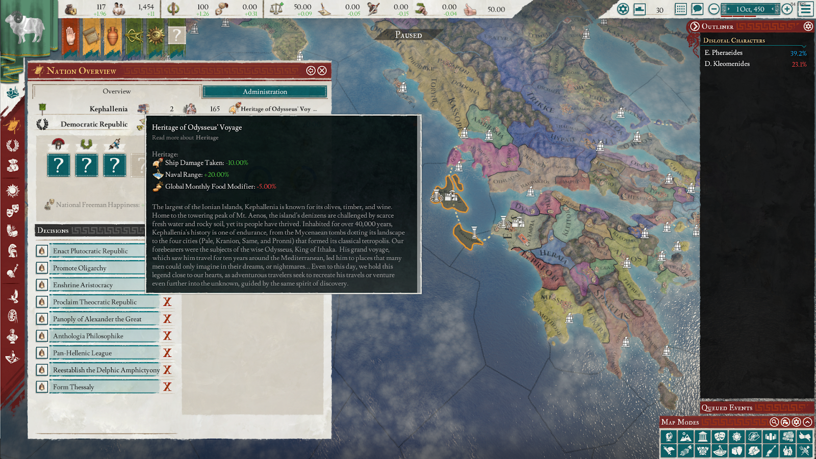
Task: Open the amphora alert banner
Action: pos(113,37)
